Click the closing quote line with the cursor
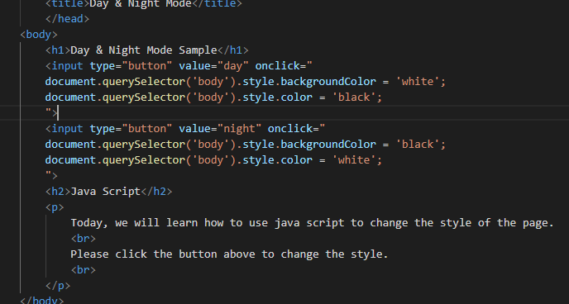 click(x=51, y=113)
